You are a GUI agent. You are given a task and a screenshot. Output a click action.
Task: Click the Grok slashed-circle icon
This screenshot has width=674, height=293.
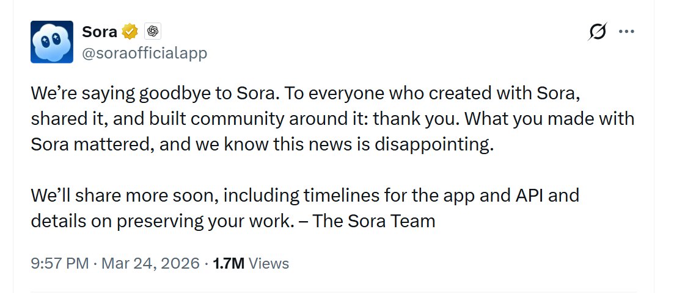(x=597, y=32)
